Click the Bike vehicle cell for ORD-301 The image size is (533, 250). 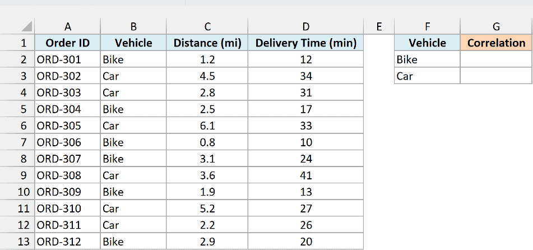pos(133,59)
